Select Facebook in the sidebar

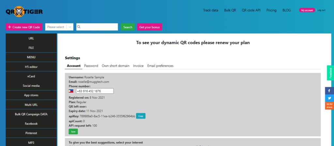point(31,124)
